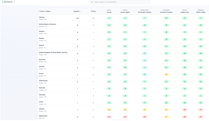This screenshot has height=121, width=209.
Task: Click Ukraine's democratic freedom badge 51
Action: (145, 110)
